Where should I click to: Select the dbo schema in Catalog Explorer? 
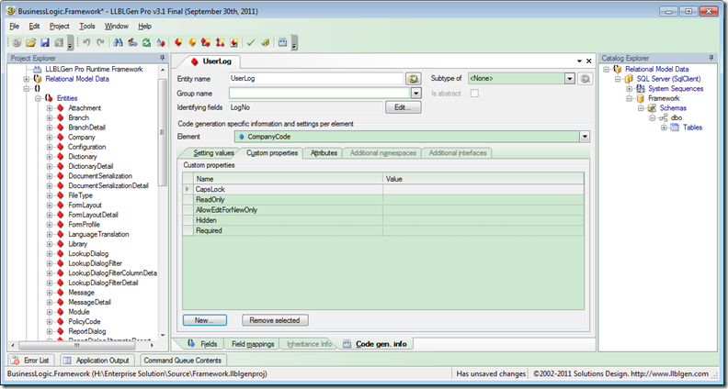coord(677,117)
